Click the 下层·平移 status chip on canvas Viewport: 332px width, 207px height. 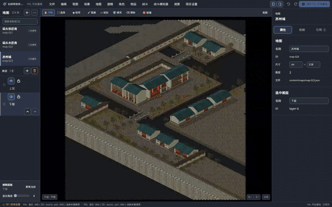(50, 197)
